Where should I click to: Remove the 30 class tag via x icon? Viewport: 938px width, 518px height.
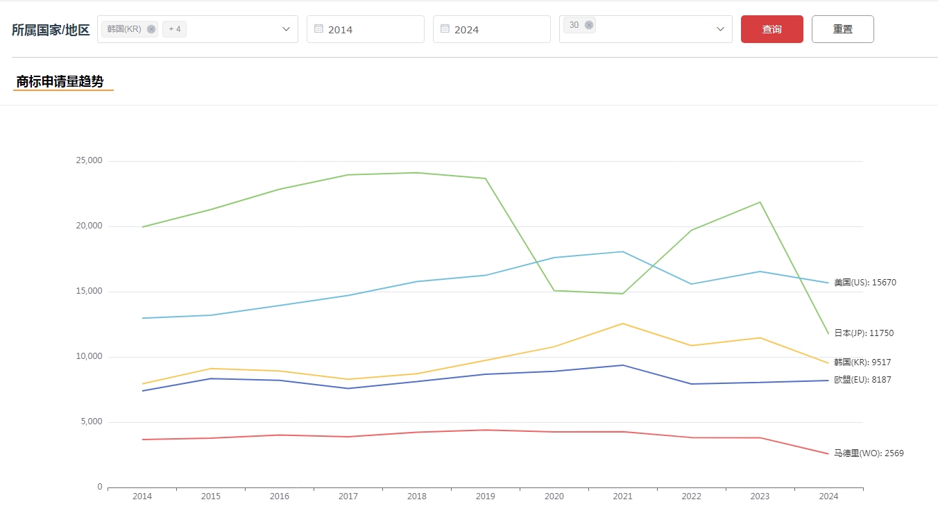point(589,25)
